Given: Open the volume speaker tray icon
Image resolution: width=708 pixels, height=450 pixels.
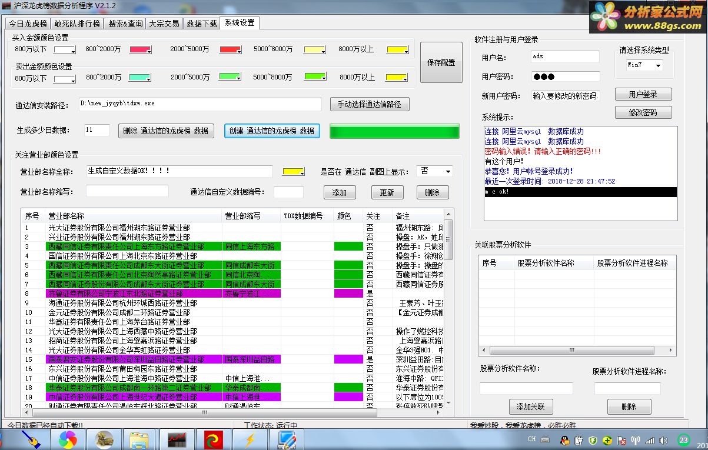Looking at the screenshot, I should [664, 439].
